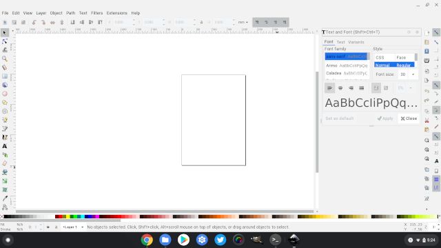Open the Edit menu
Viewport: 441px width, 248px height.
coord(16,13)
